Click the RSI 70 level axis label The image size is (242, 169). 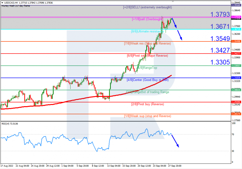pos(233,135)
